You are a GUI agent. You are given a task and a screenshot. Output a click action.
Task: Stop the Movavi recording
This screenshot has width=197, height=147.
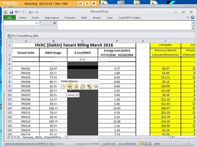click(x=94, y=4)
